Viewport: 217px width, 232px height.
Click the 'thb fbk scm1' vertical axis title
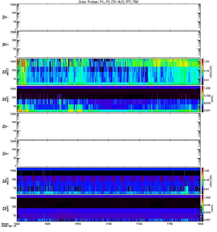tap(5, 99)
